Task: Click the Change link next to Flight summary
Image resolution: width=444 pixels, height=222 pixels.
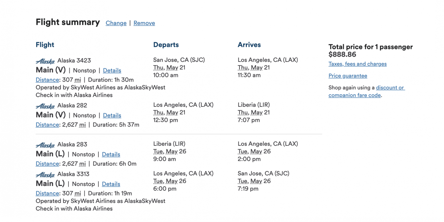Action: pyautogui.click(x=116, y=23)
